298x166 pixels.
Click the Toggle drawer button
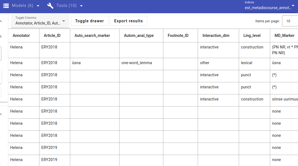point(90,21)
